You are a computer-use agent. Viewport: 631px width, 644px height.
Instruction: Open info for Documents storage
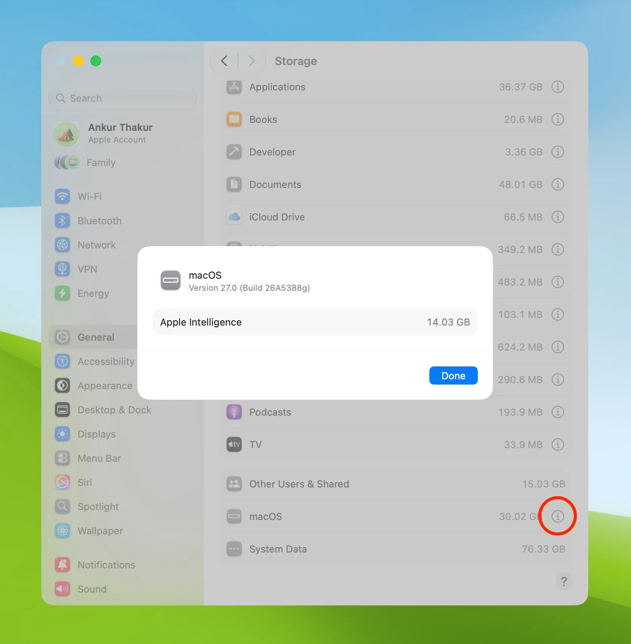tap(558, 185)
